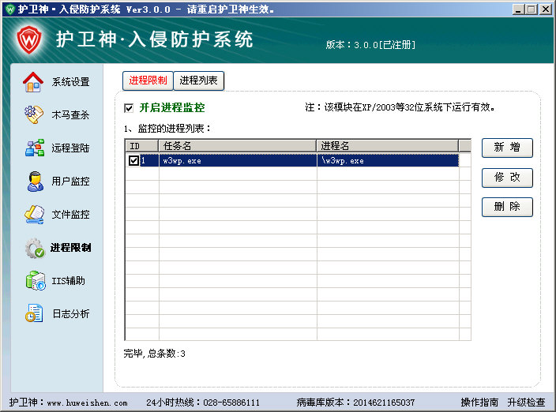This screenshot has height=412, width=556.
Task: Toggle the 开启进程监控 checkbox
Action: click(129, 107)
